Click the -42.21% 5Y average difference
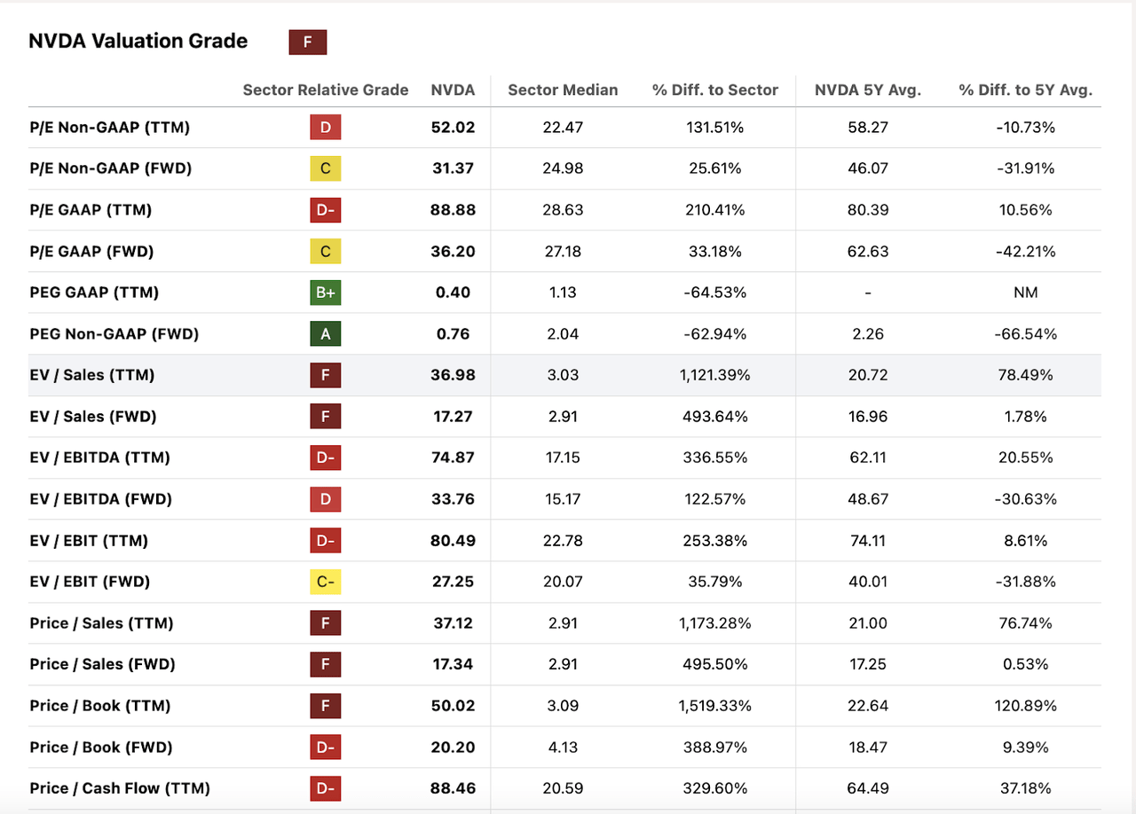This screenshot has width=1136, height=814. click(1026, 252)
